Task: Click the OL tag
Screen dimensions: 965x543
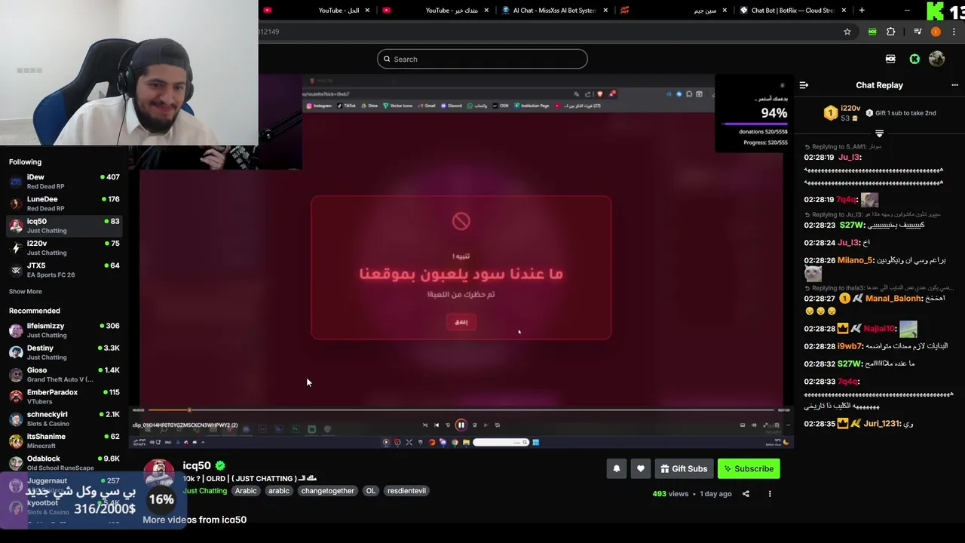Action: [x=370, y=491]
